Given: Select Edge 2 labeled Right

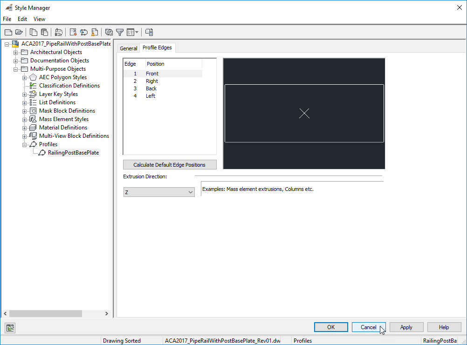Looking at the screenshot, I should point(152,81).
